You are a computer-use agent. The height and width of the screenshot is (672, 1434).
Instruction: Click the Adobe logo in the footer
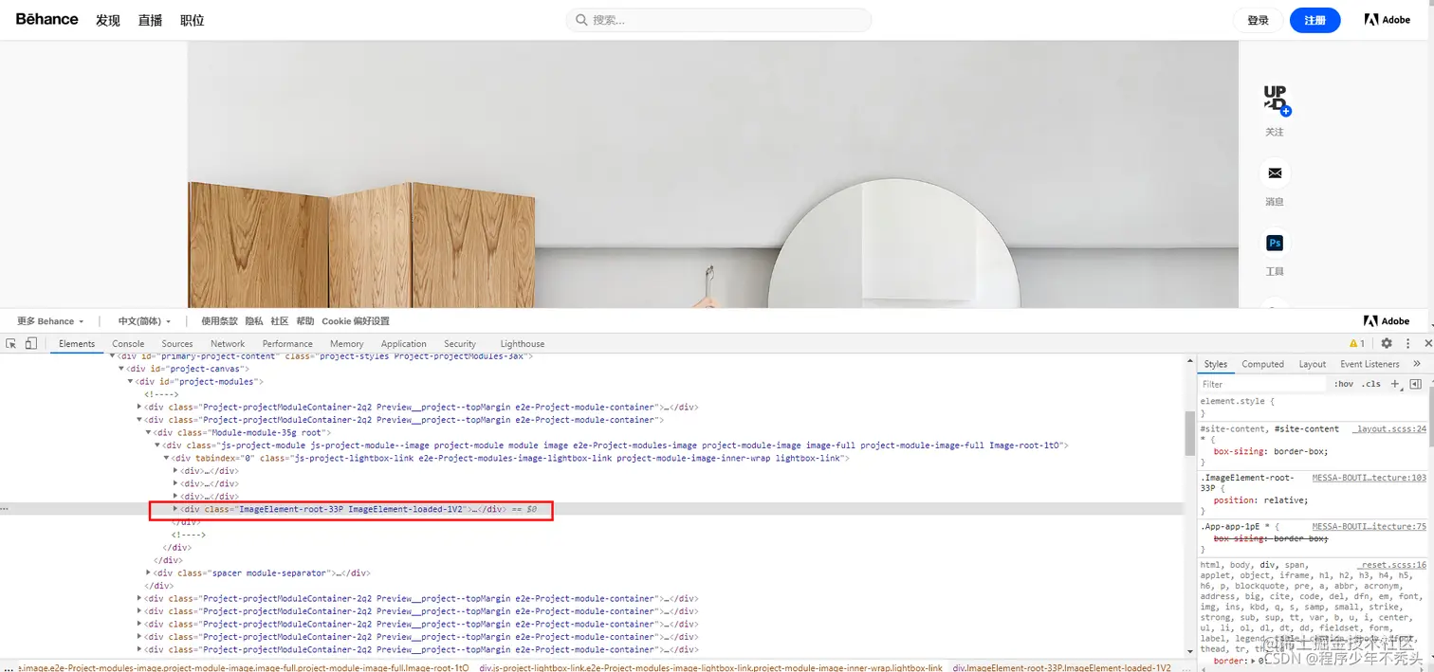tap(1387, 321)
